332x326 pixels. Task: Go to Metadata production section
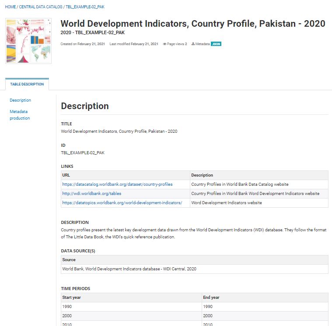coord(20,115)
